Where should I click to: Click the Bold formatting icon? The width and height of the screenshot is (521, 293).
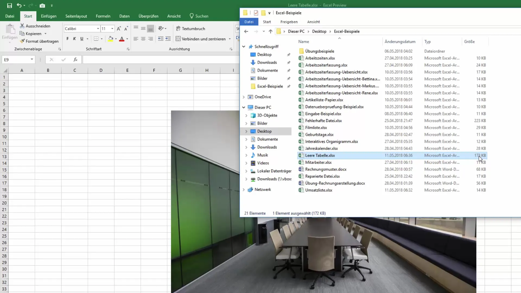point(68,39)
